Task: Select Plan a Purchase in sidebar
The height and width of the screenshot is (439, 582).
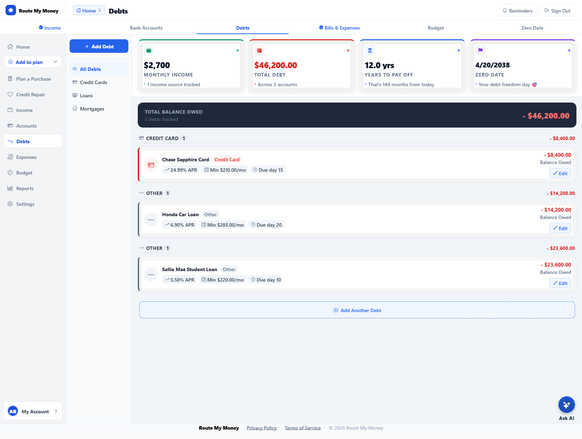Action: click(33, 79)
